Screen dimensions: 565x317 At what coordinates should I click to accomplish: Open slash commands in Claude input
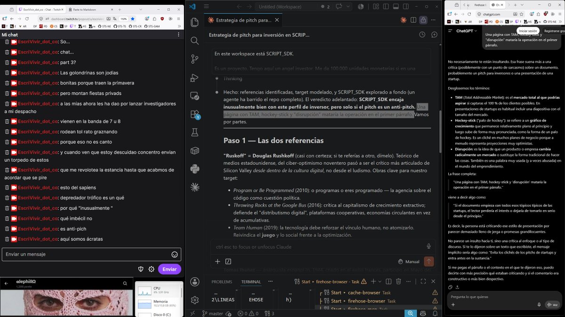pyautogui.click(x=228, y=262)
